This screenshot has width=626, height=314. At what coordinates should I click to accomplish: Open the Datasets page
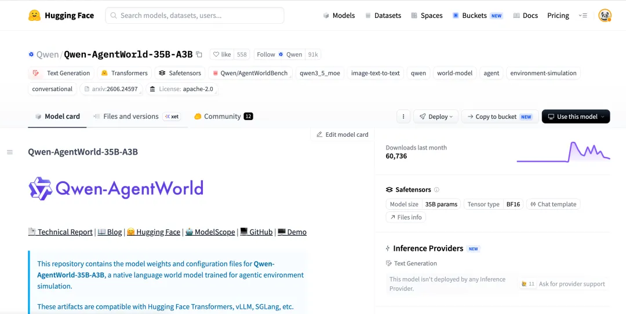click(x=383, y=16)
